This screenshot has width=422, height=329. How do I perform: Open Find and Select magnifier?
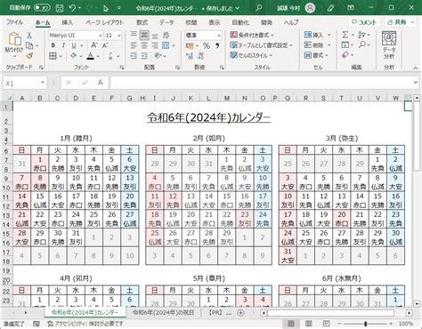[x=362, y=45]
